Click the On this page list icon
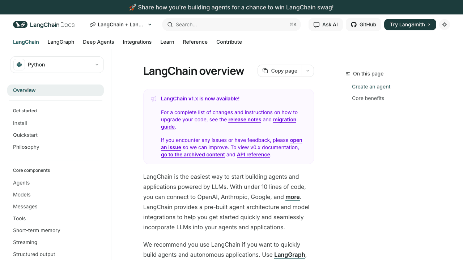This screenshot has height=260, width=463. [x=347, y=74]
